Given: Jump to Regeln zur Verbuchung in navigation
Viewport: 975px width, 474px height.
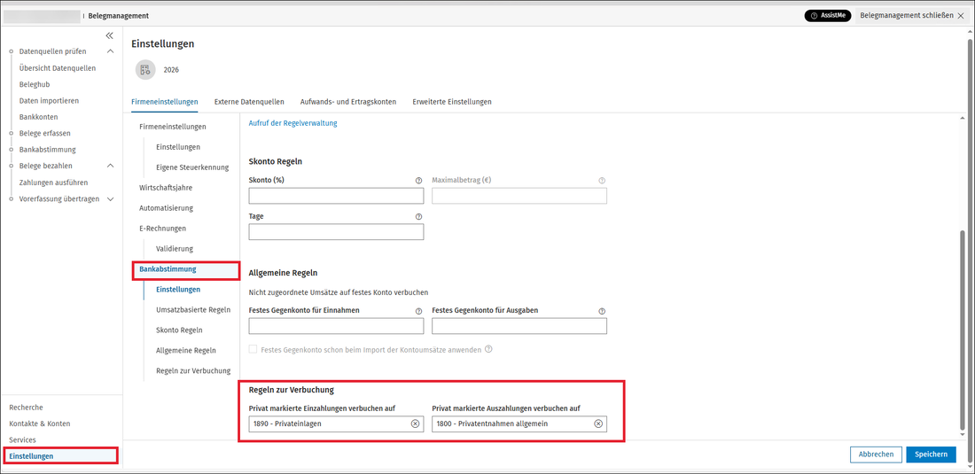Looking at the screenshot, I should (x=193, y=371).
